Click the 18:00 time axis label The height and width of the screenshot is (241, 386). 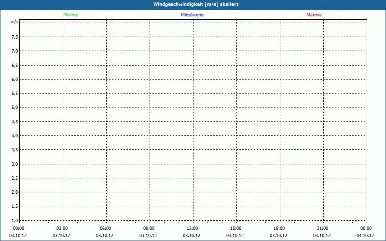point(279,228)
